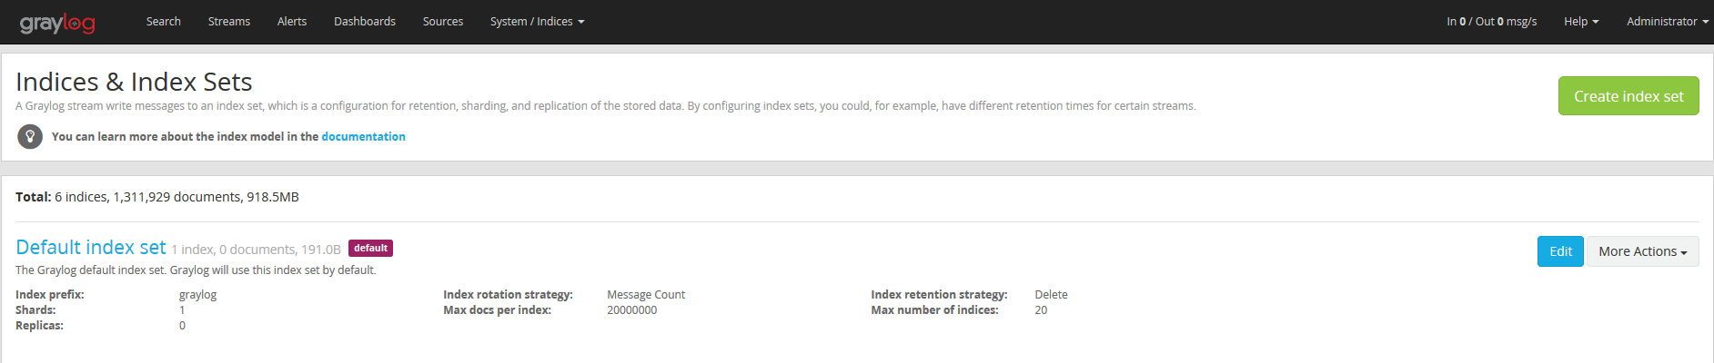Follow the documentation link
This screenshot has height=363, width=1714.
[363, 136]
